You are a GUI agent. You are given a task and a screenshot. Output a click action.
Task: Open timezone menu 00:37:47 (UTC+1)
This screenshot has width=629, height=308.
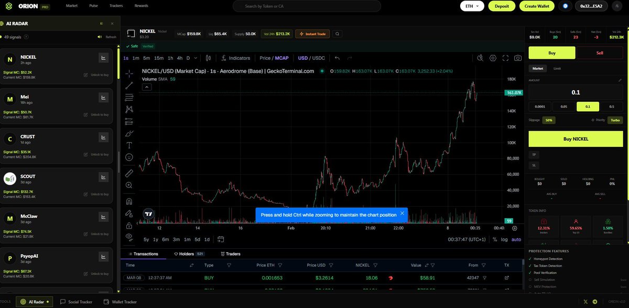coord(467,239)
